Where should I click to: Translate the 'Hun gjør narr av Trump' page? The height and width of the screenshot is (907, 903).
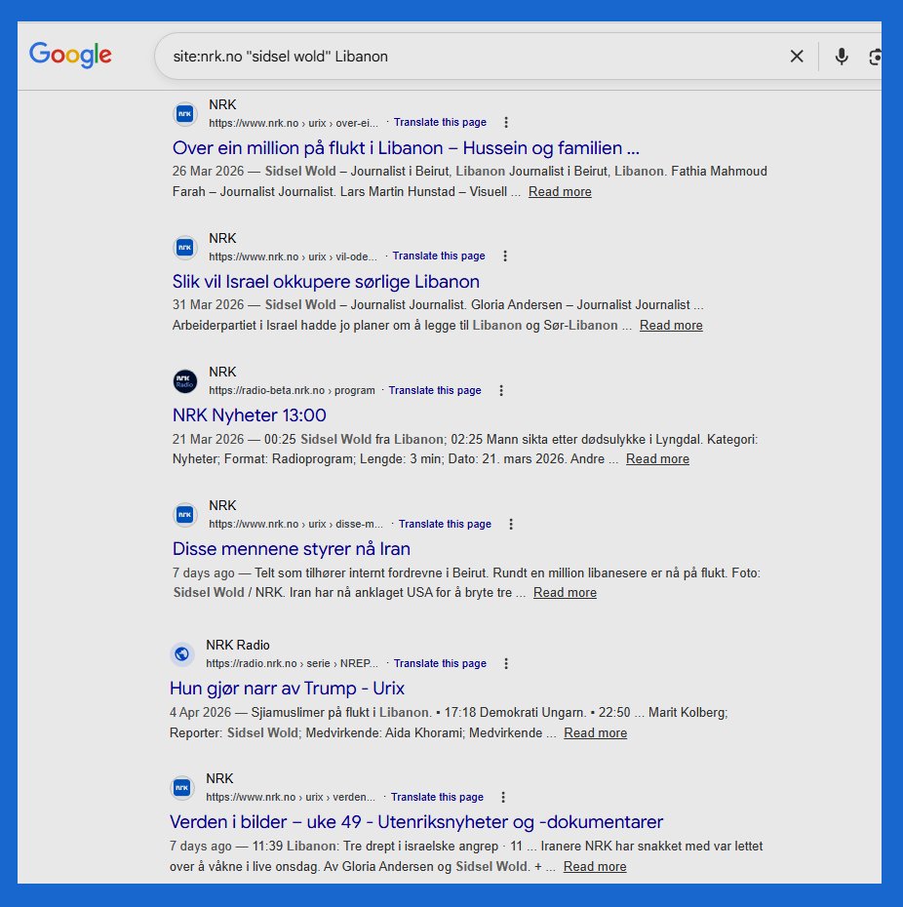click(440, 663)
